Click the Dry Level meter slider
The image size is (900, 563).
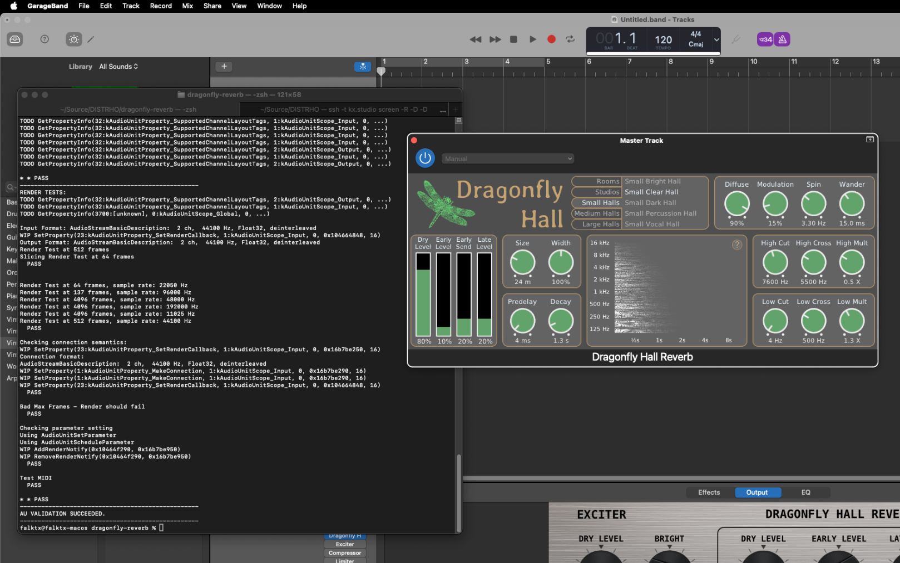point(423,295)
